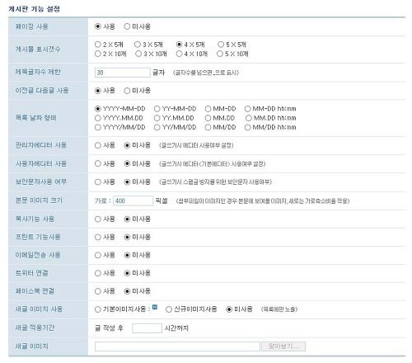Viewport: 412px width, 363px height.
Task: Enable 사용 for 복사기능 사용
Action: point(98,219)
